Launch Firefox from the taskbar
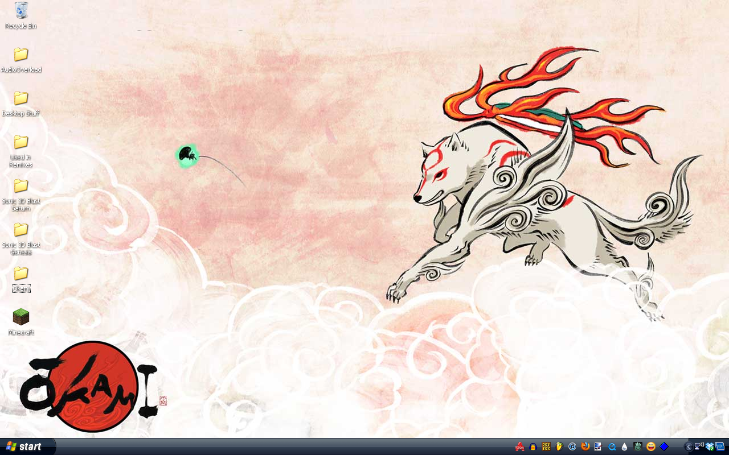729x455 pixels. pos(585,446)
